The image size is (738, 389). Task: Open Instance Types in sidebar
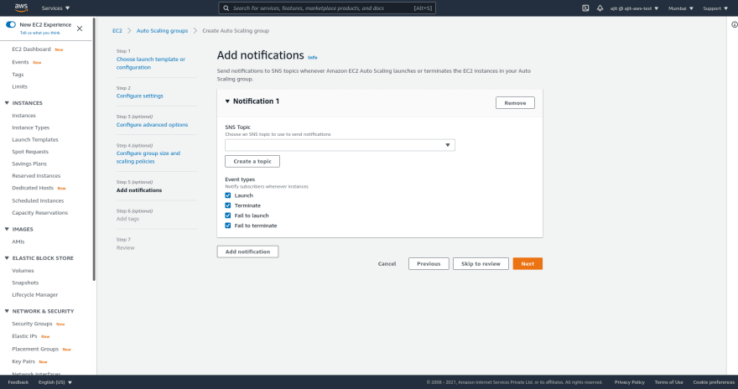coord(30,127)
